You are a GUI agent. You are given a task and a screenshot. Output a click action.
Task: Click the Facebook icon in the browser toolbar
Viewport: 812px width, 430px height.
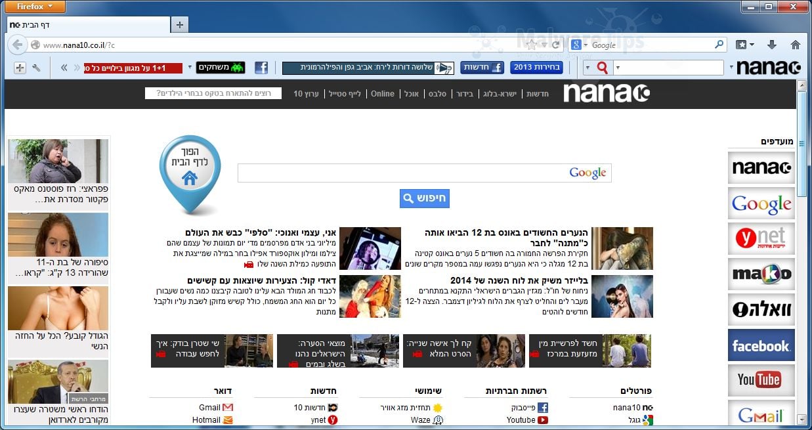[x=261, y=67]
